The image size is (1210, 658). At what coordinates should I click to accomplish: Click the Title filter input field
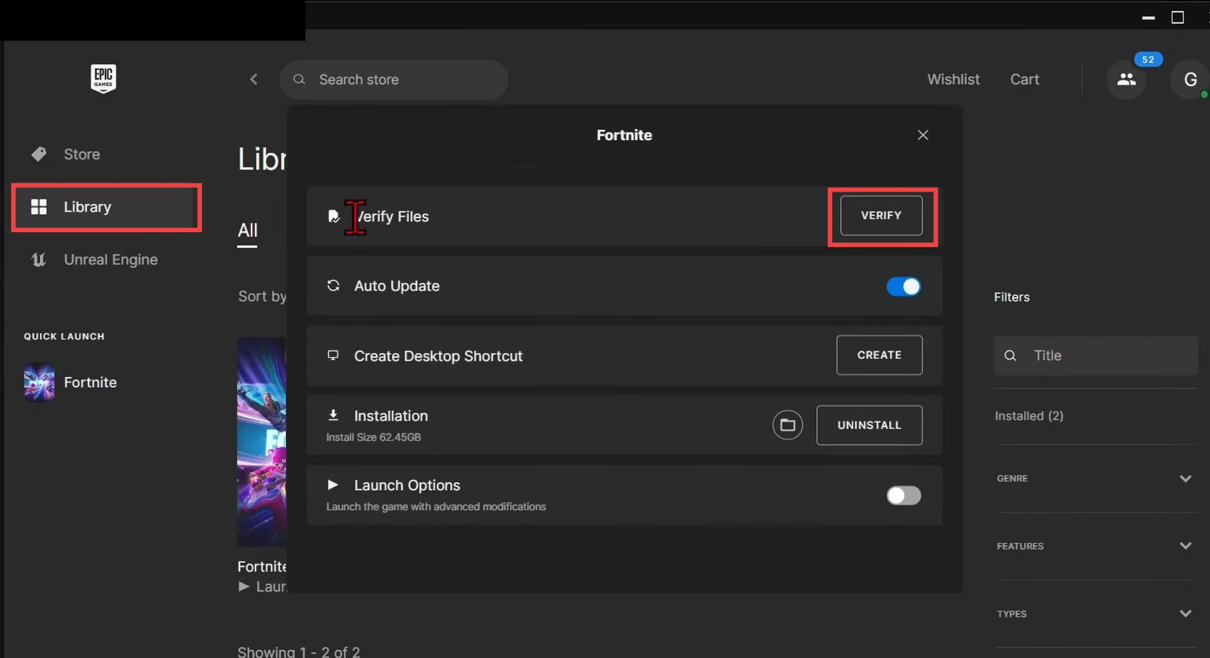pyautogui.click(x=1095, y=356)
